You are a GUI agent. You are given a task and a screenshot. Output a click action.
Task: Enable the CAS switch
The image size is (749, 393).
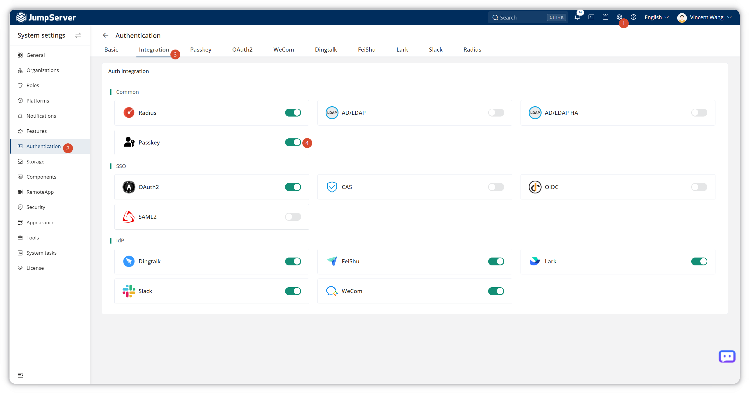click(x=496, y=187)
